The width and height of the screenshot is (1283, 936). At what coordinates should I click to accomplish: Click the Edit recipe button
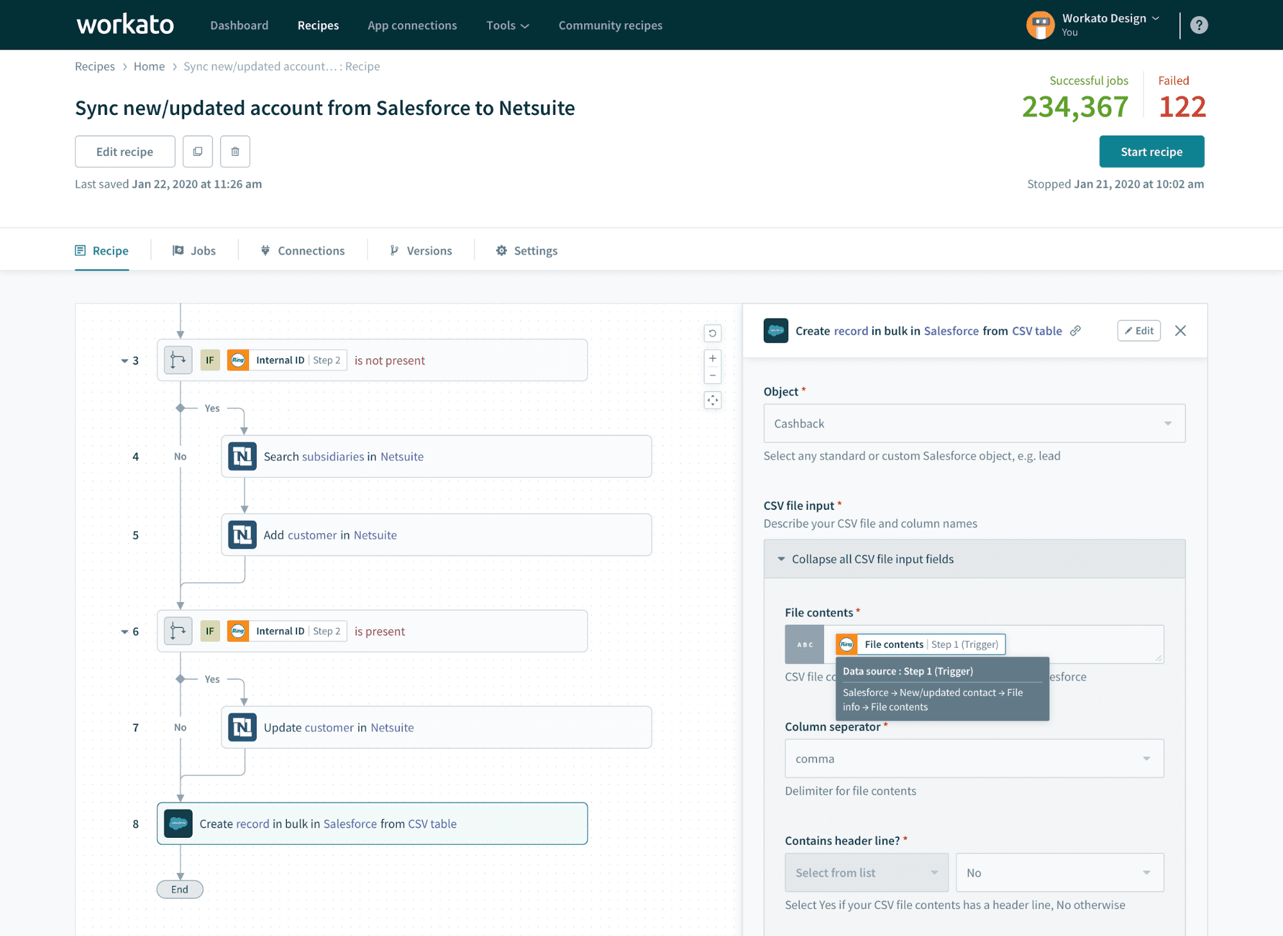point(125,152)
